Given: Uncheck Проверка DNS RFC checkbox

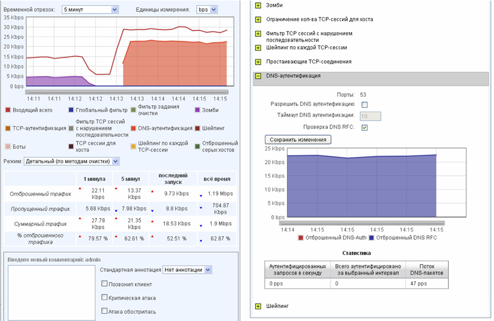Looking at the screenshot, I should 364,127.
